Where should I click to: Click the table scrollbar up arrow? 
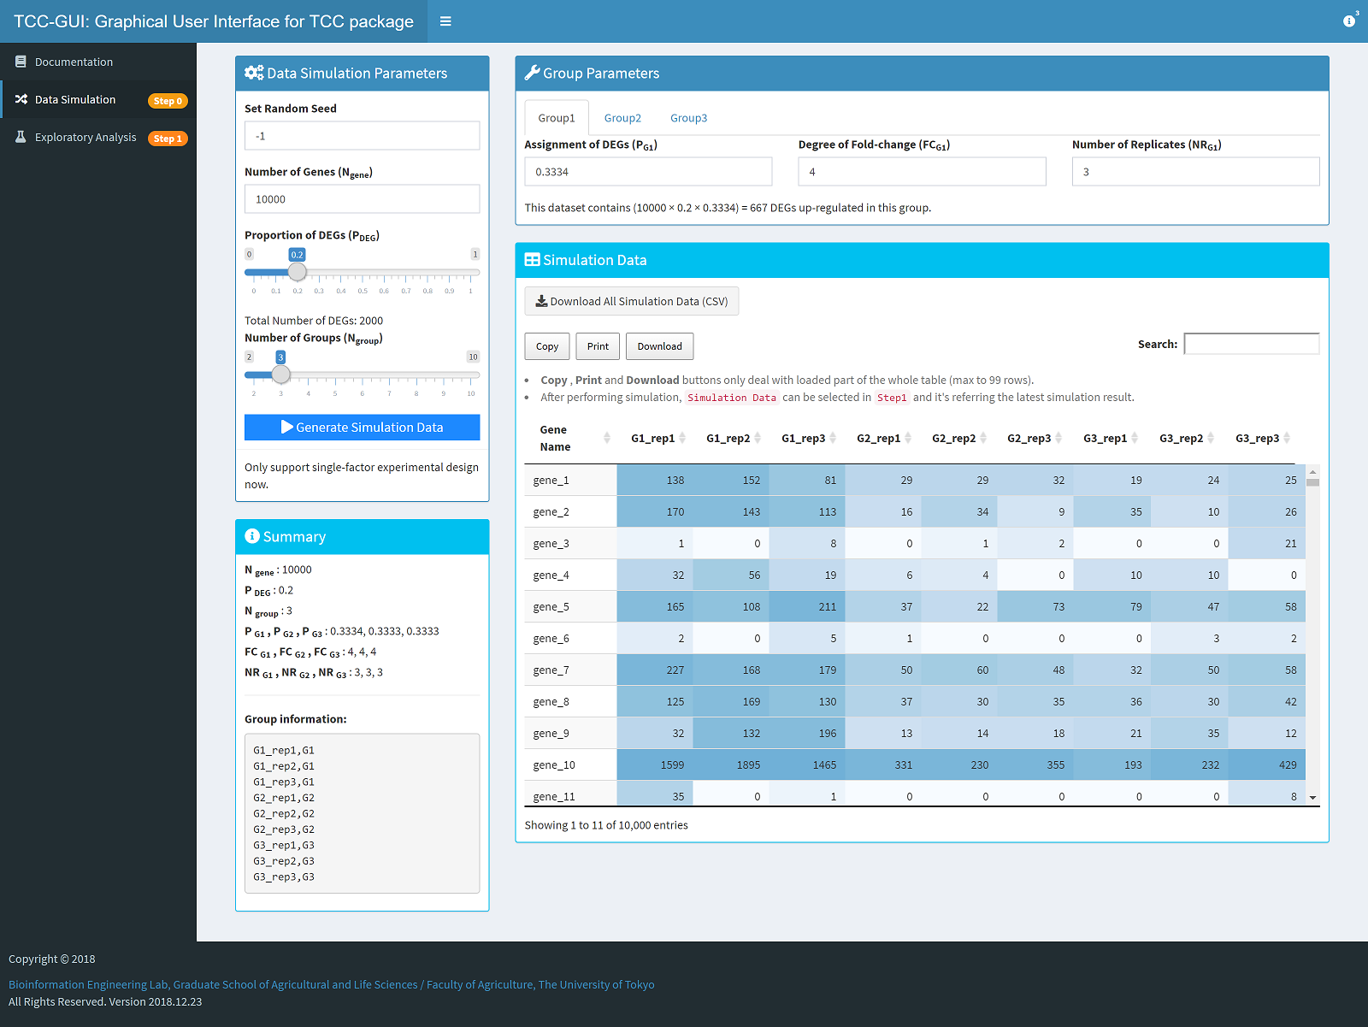tap(1312, 471)
